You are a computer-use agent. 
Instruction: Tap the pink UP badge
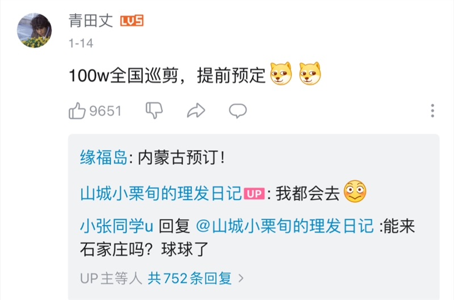tap(254, 194)
